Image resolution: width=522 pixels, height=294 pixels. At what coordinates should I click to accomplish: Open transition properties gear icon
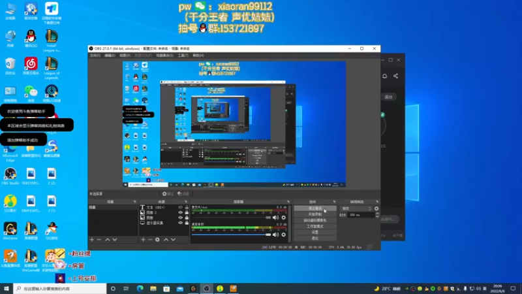click(376, 208)
